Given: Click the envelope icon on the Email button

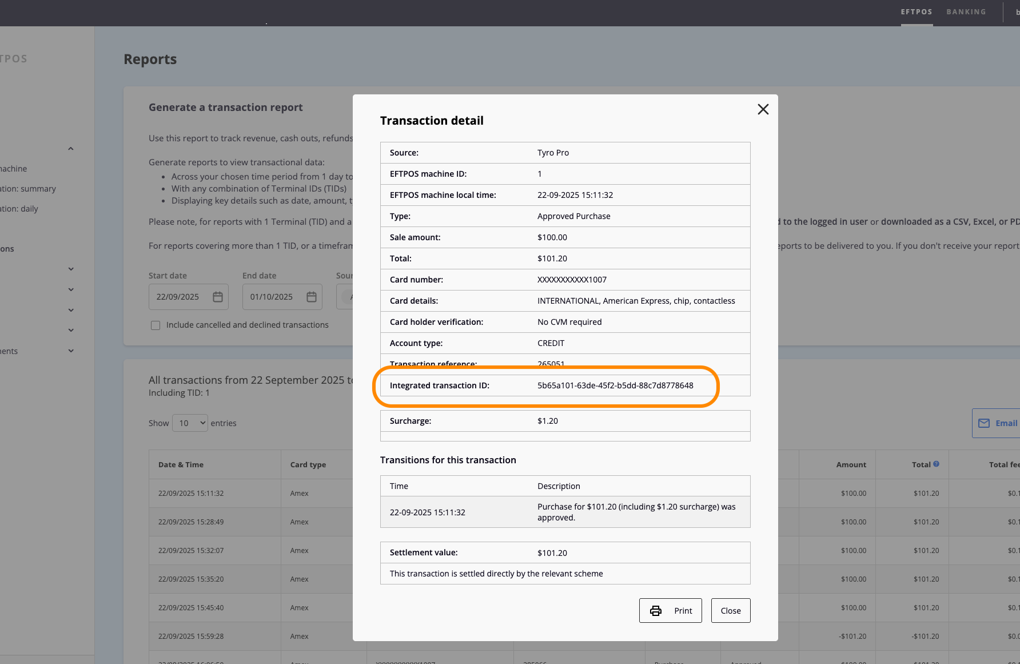Looking at the screenshot, I should [x=984, y=423].
